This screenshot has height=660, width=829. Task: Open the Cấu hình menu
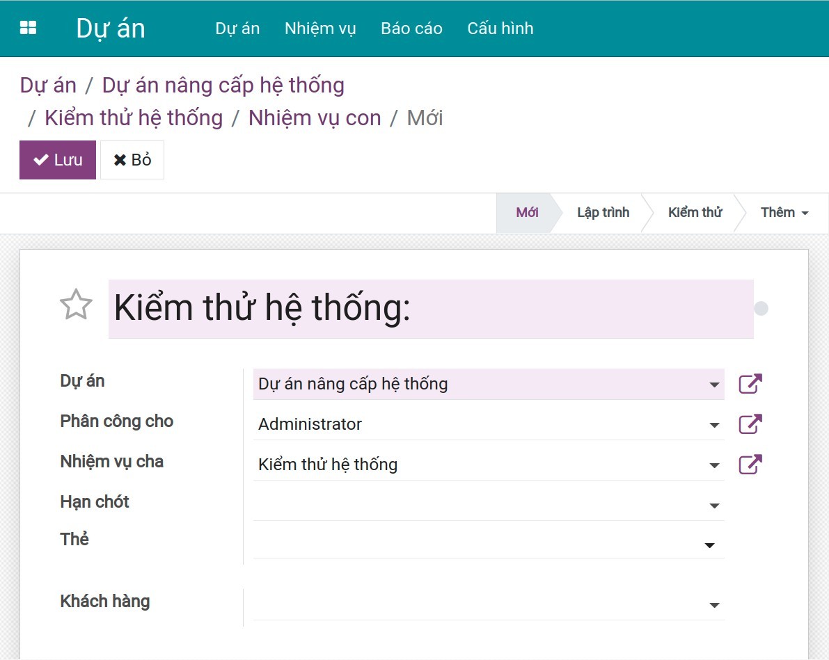[x=500, y=29]
